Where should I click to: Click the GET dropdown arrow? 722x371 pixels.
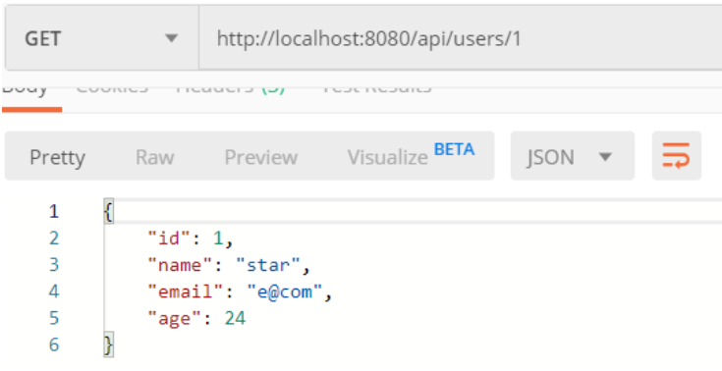coord(171,38)
